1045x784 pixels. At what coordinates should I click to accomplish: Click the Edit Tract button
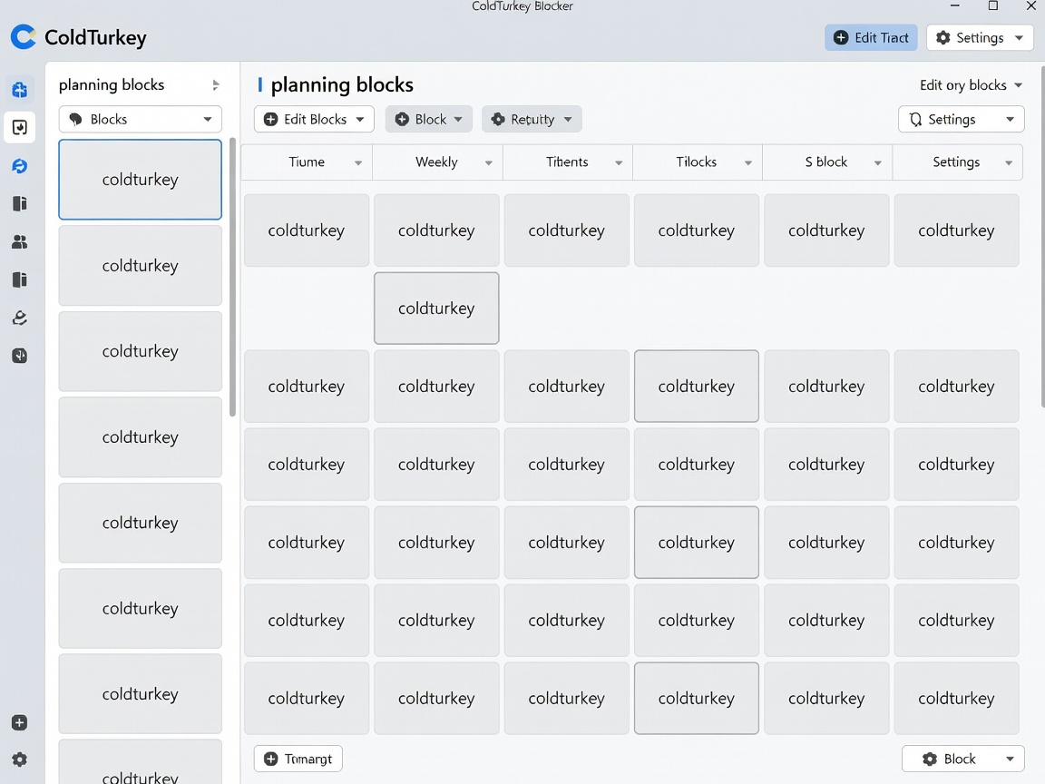click(871, 38)
